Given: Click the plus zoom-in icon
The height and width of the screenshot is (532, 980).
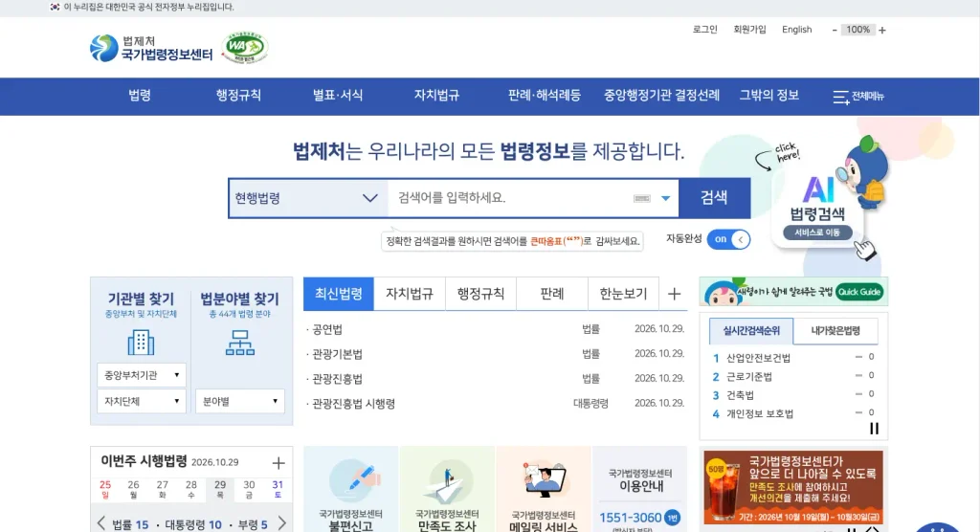Looking at the screenshot, I should click(x=881, y=30).
